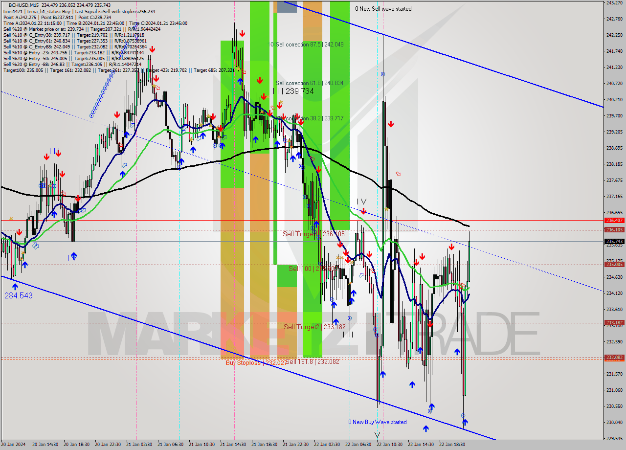Click the 'Sell Target2 | 233.182' label
626x450 pixels.
pyautogui.click(x=315, y=327)
